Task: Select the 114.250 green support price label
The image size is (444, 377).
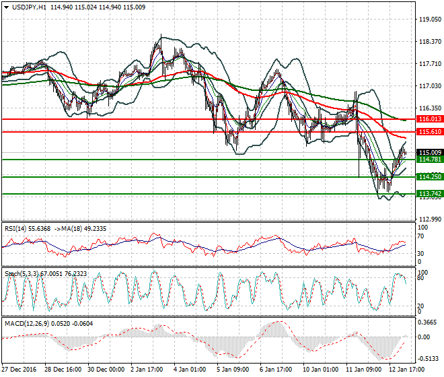Action: 430,177
